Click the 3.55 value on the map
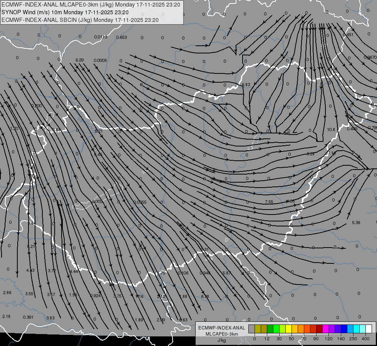The width and height of the screenshot is (377, 346). 29,294
